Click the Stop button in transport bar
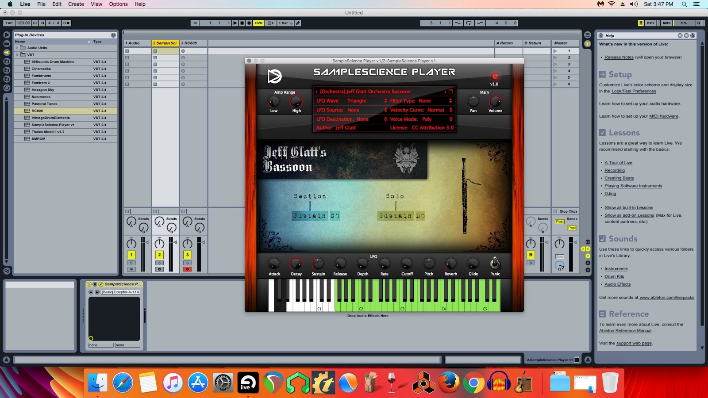This screenshot has height=398, width=708. 242,23
